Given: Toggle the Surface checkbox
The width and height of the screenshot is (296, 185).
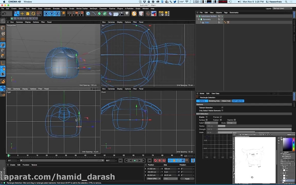Looking at the screenshot, I should click(207, 120).
